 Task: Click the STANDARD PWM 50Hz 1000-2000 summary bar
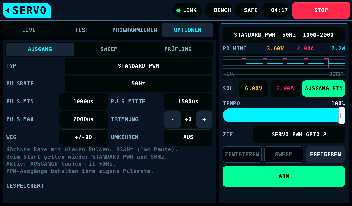tap(284, 35)
